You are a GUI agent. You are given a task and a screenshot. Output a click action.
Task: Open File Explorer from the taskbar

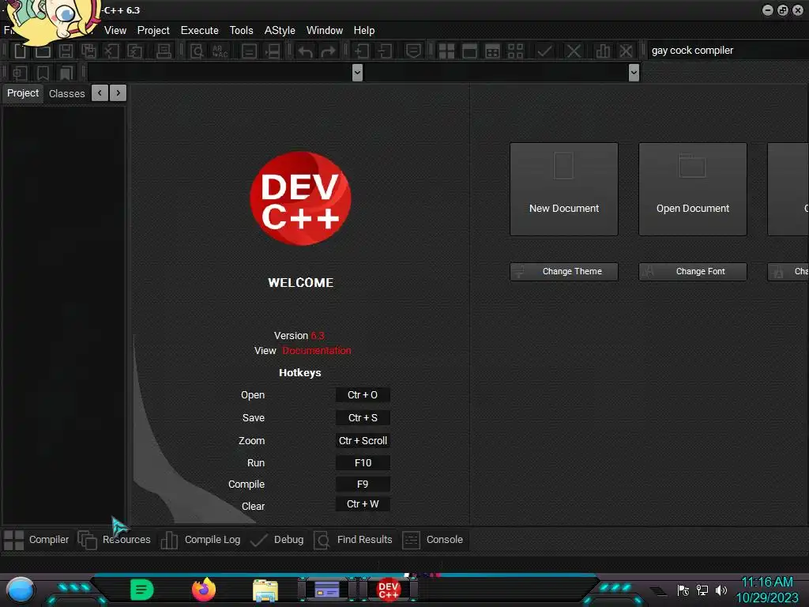tap(265, 590)
